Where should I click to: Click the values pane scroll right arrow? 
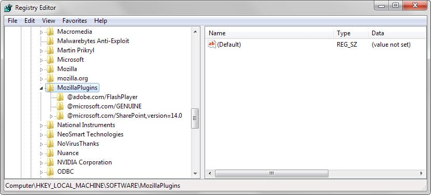point(422,173)
